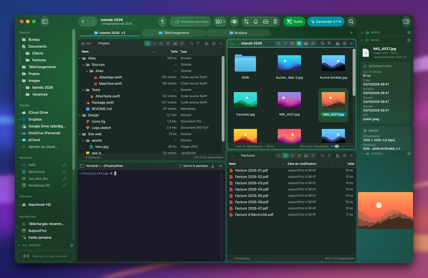Click the link icon next to the NAS server

click(x=64, y=165)
